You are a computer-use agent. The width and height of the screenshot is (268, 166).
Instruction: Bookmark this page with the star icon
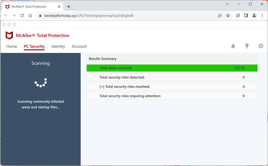(x=228, y=16)
